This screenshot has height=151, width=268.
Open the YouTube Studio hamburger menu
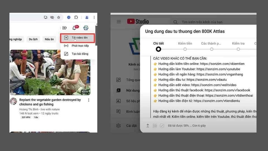click(x=119, y=22)
